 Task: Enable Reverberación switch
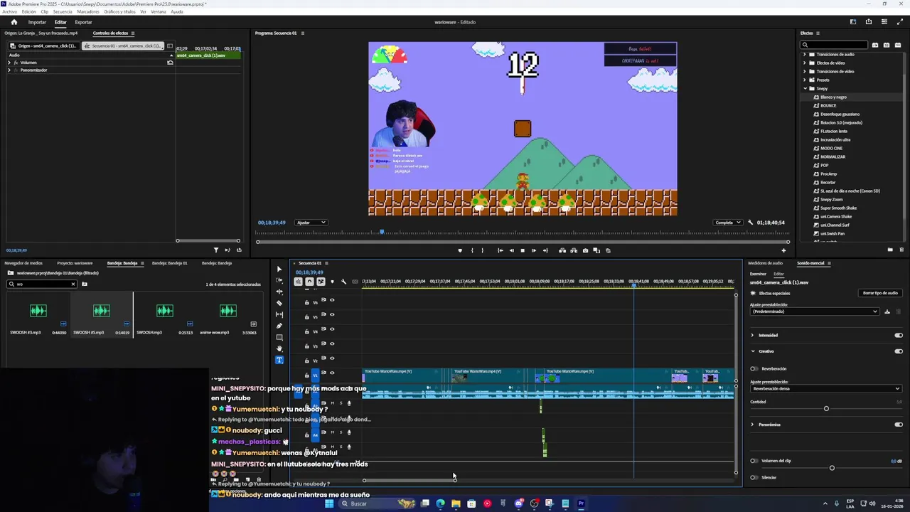pos(754,368)
